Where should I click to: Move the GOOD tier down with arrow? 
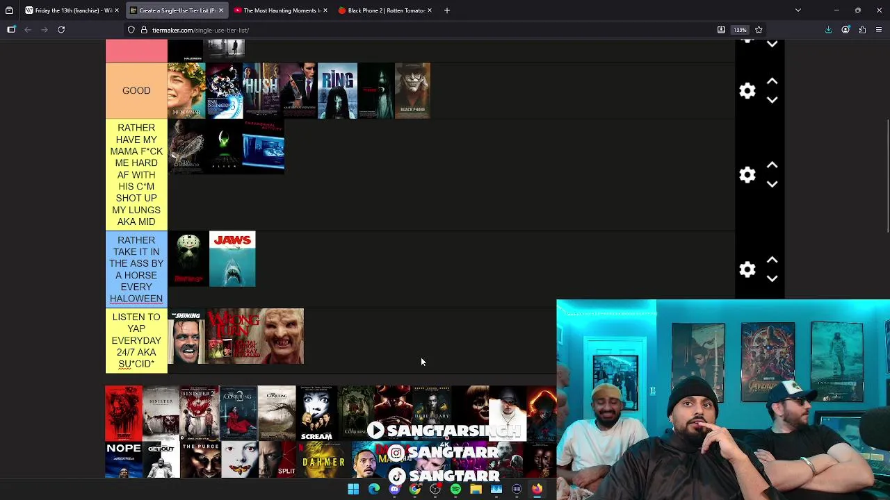pyautogui.click(x=772, y=100)
